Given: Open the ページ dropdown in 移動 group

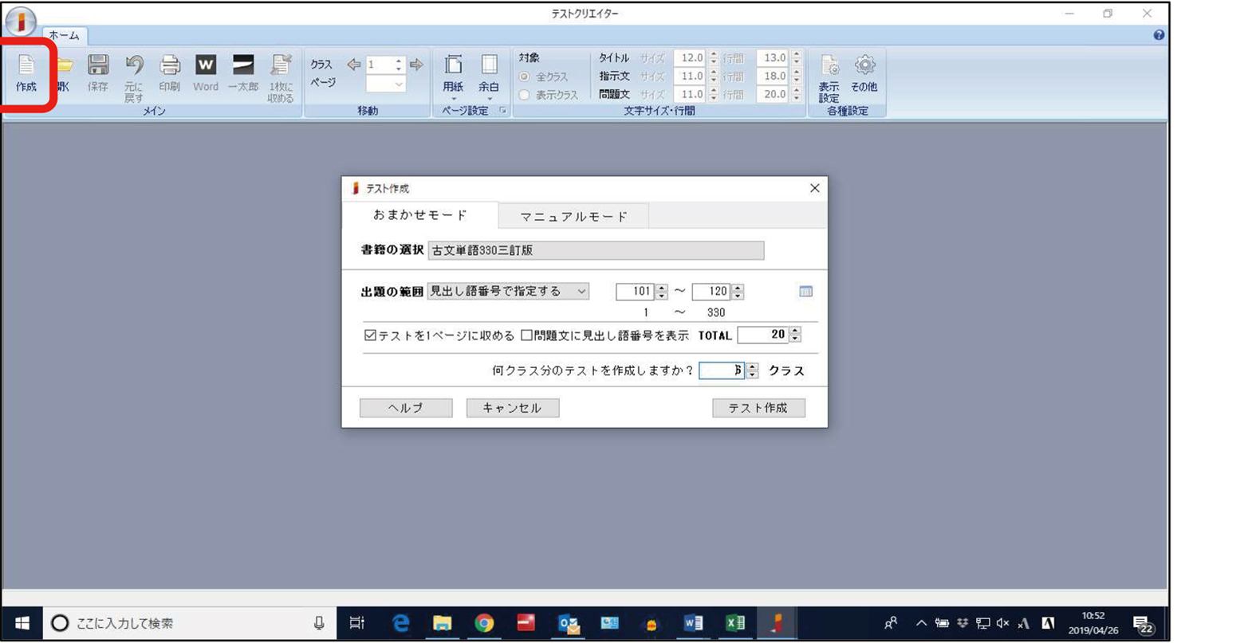Looking at the screenshot, I should coord(386,84).
